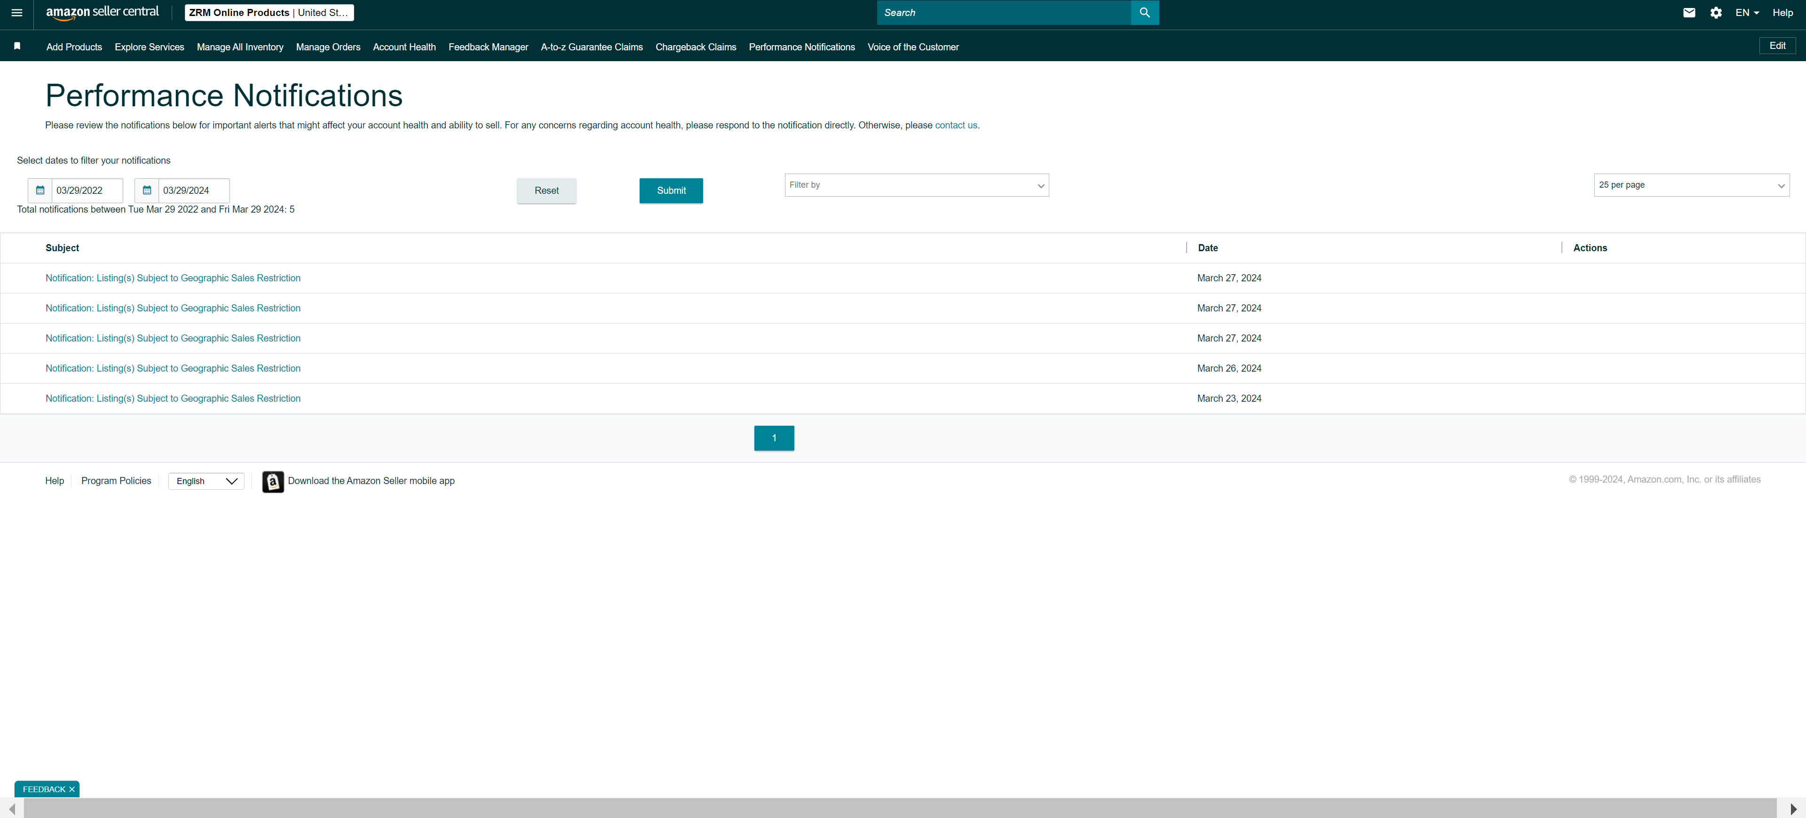Open Program Policies link
The image size is (1806, 818).
pos(116,481)
